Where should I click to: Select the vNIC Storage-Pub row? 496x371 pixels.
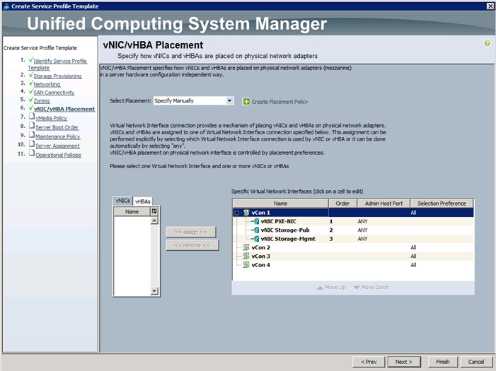pos(353,230)
